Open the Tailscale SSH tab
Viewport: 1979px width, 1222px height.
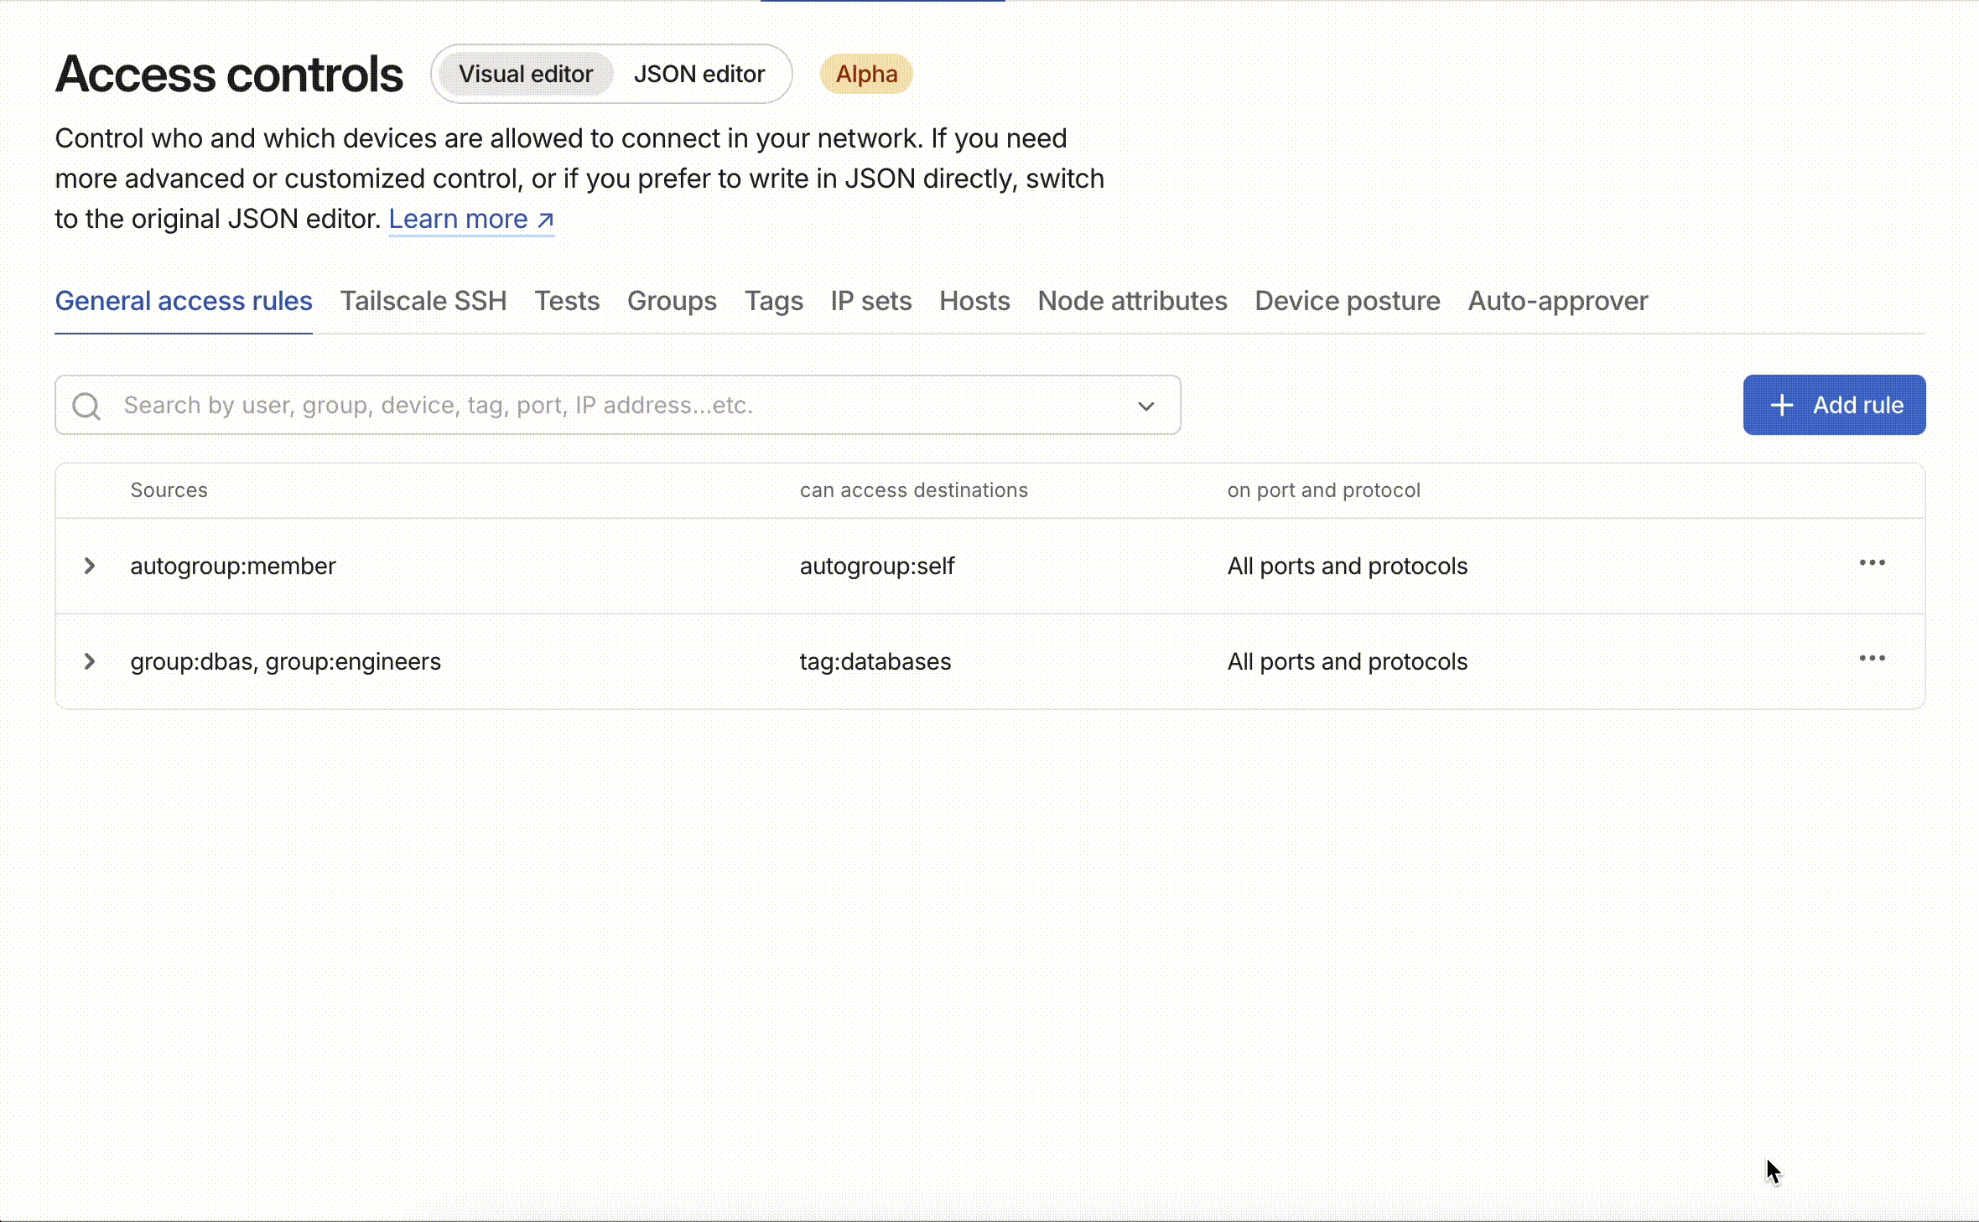pos(423,301)
